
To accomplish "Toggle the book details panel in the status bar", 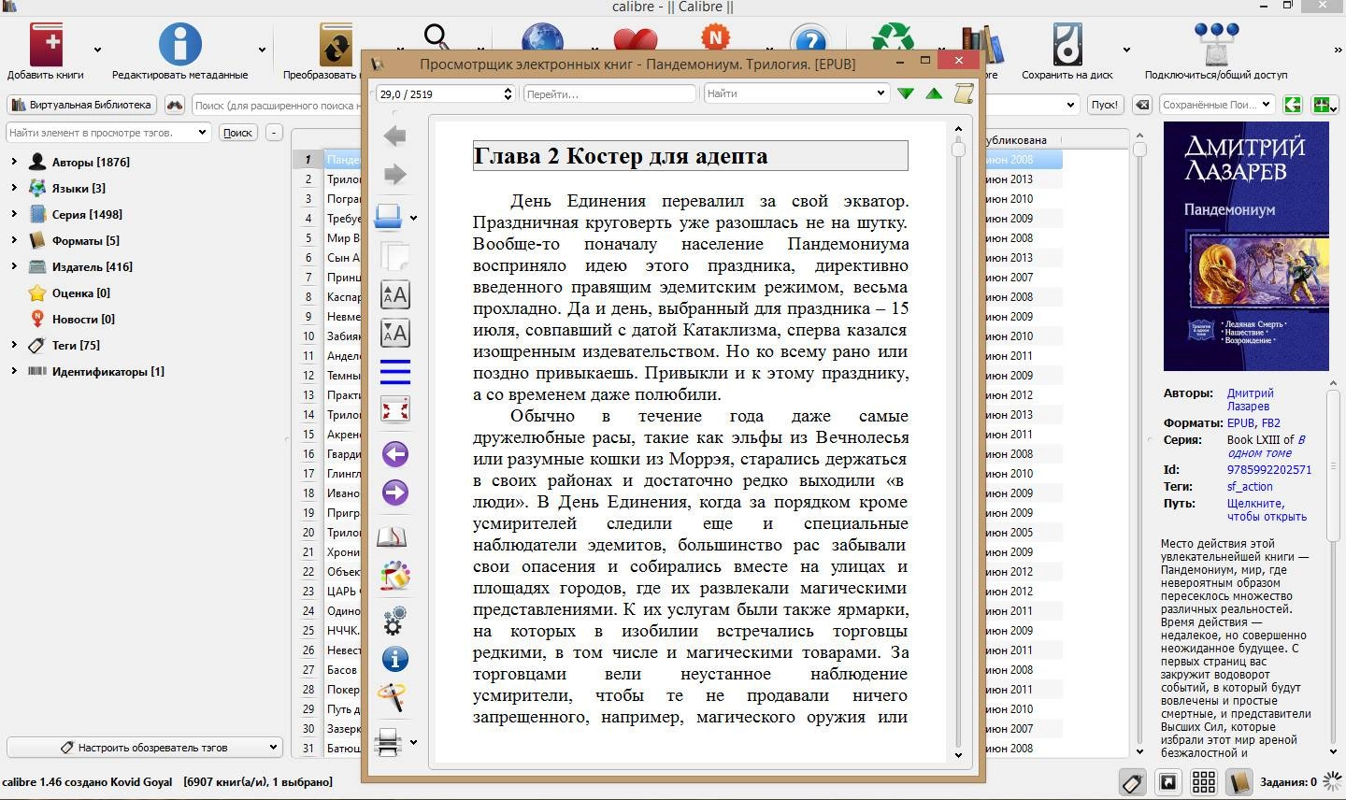I will tap(1239, 782).
